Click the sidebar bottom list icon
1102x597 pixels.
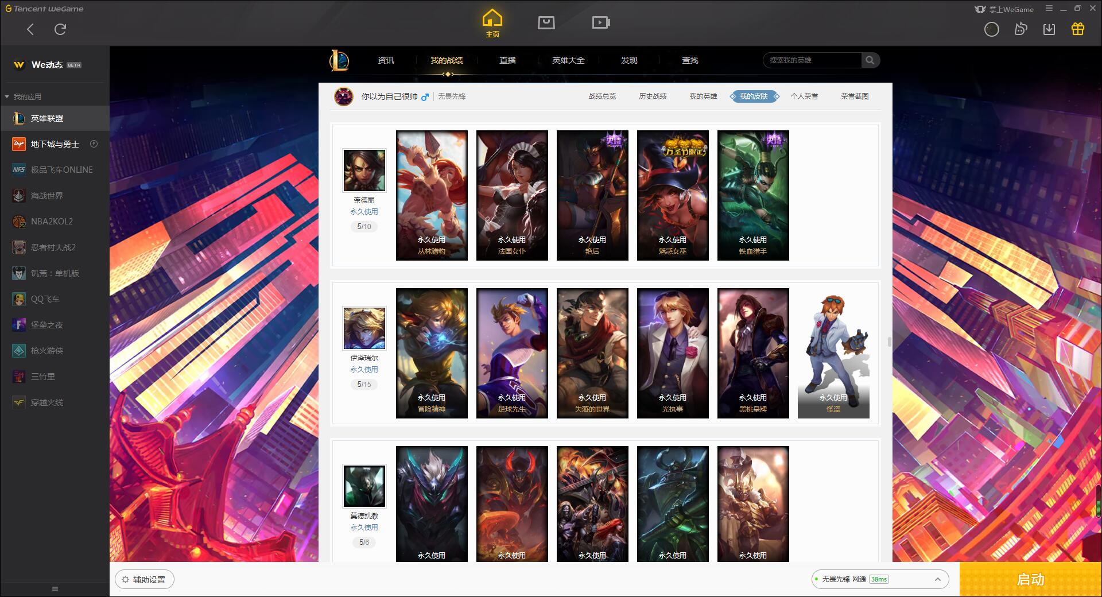[x=55, y=589]
